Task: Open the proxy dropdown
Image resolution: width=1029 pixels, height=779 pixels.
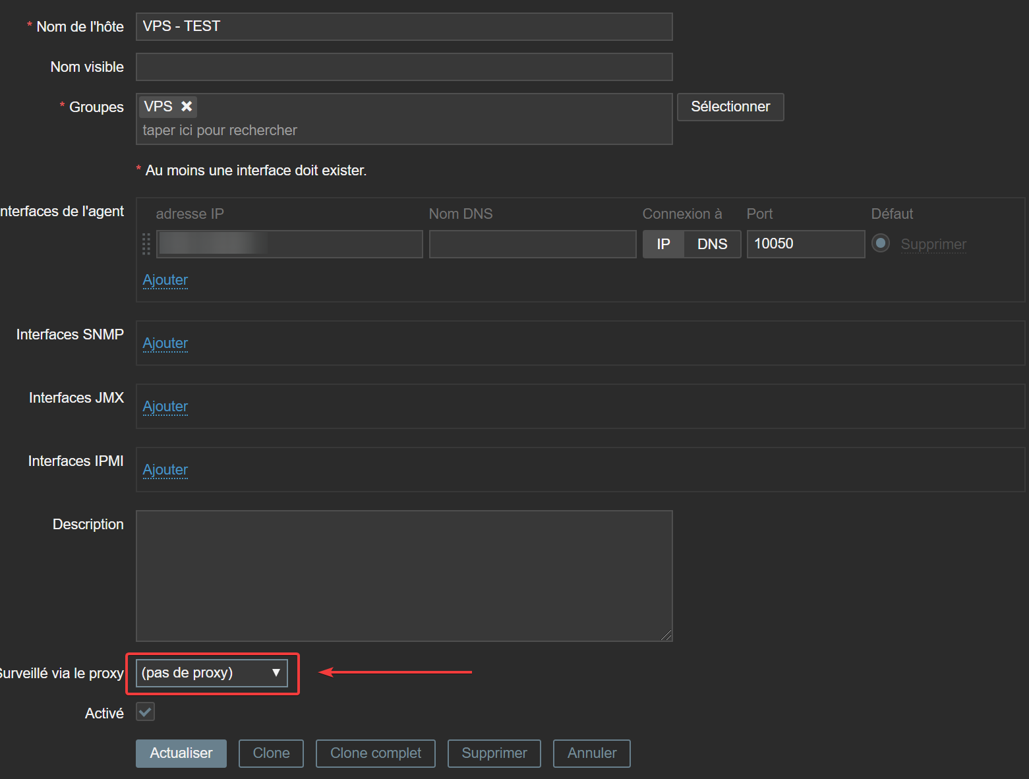Action: 212,673
